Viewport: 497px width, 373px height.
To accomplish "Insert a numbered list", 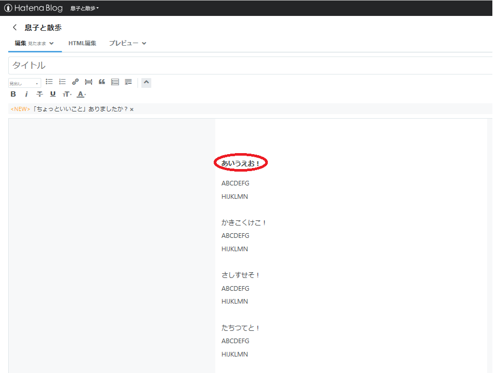I will tap(62, 82).
